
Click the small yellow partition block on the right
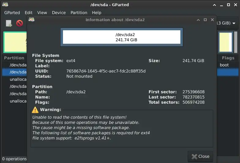click(x=225, y=42)
